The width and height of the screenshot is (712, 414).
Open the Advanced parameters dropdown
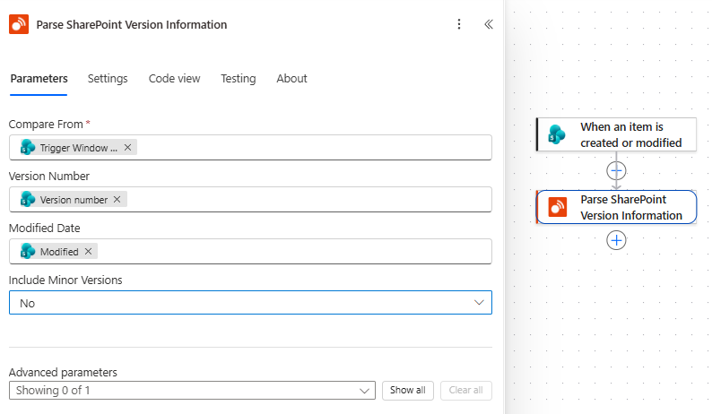(x=192, y=391)
